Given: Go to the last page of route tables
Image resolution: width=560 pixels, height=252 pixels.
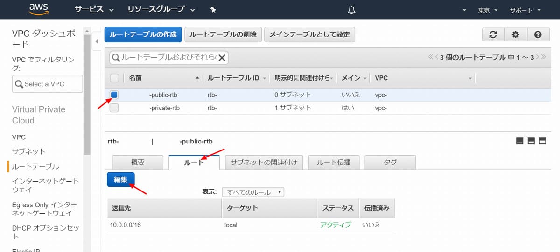Looking at the screenshot, I should [x=543, y=57].
